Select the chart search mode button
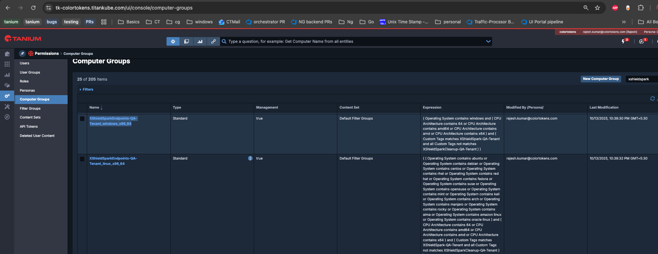 200,41
